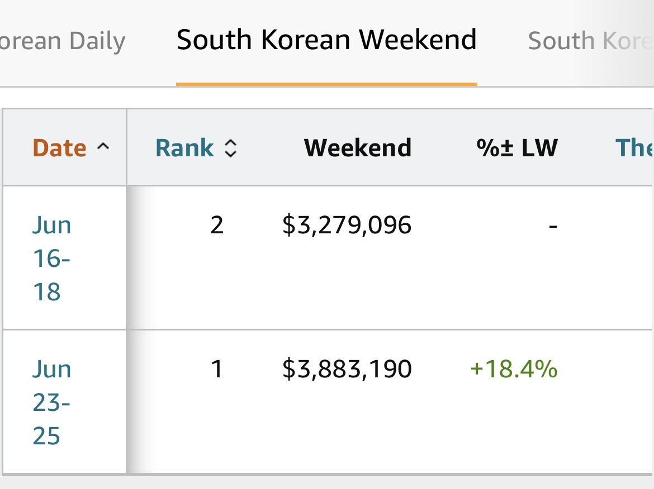Sort by the partially visible "The" column header

tap(634, 148)
